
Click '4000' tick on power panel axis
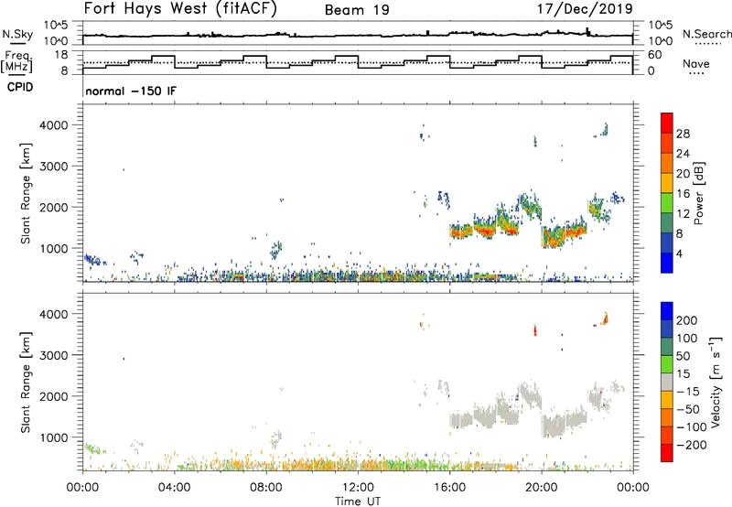(x=54, y=125)
